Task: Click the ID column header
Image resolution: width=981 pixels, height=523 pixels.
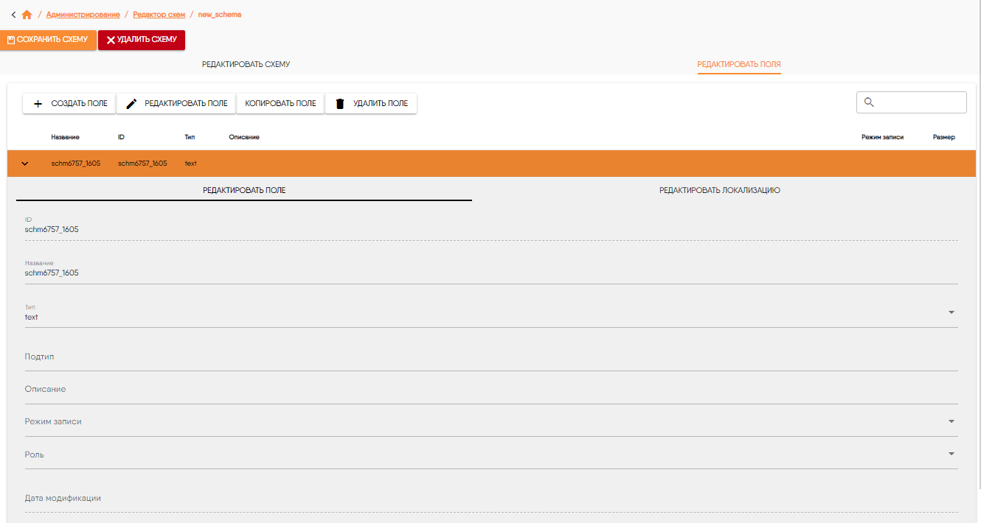Action: pos(121,137)
